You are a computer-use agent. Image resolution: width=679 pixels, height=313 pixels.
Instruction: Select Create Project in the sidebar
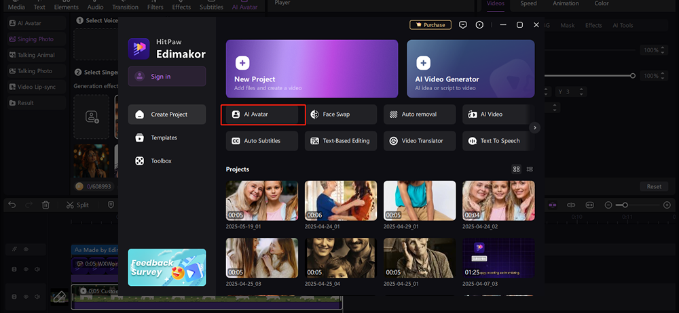(x=167, y=114)
